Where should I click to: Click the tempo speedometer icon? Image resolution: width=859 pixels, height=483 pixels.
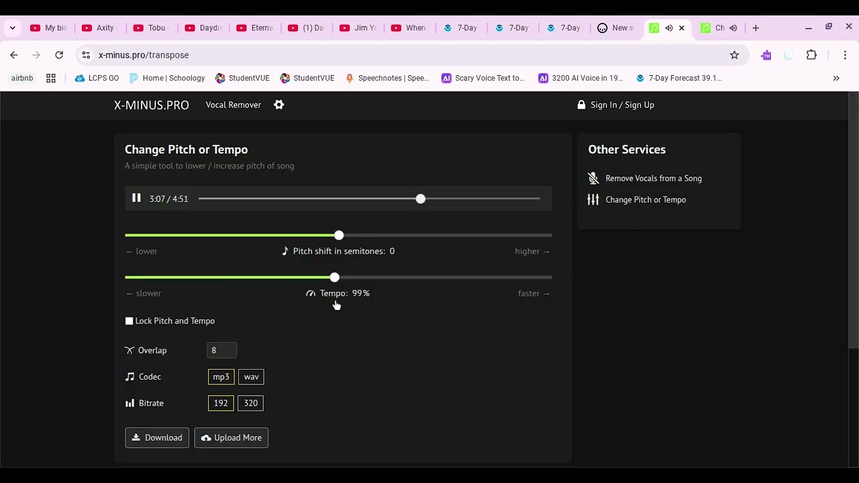coord(311,293)
